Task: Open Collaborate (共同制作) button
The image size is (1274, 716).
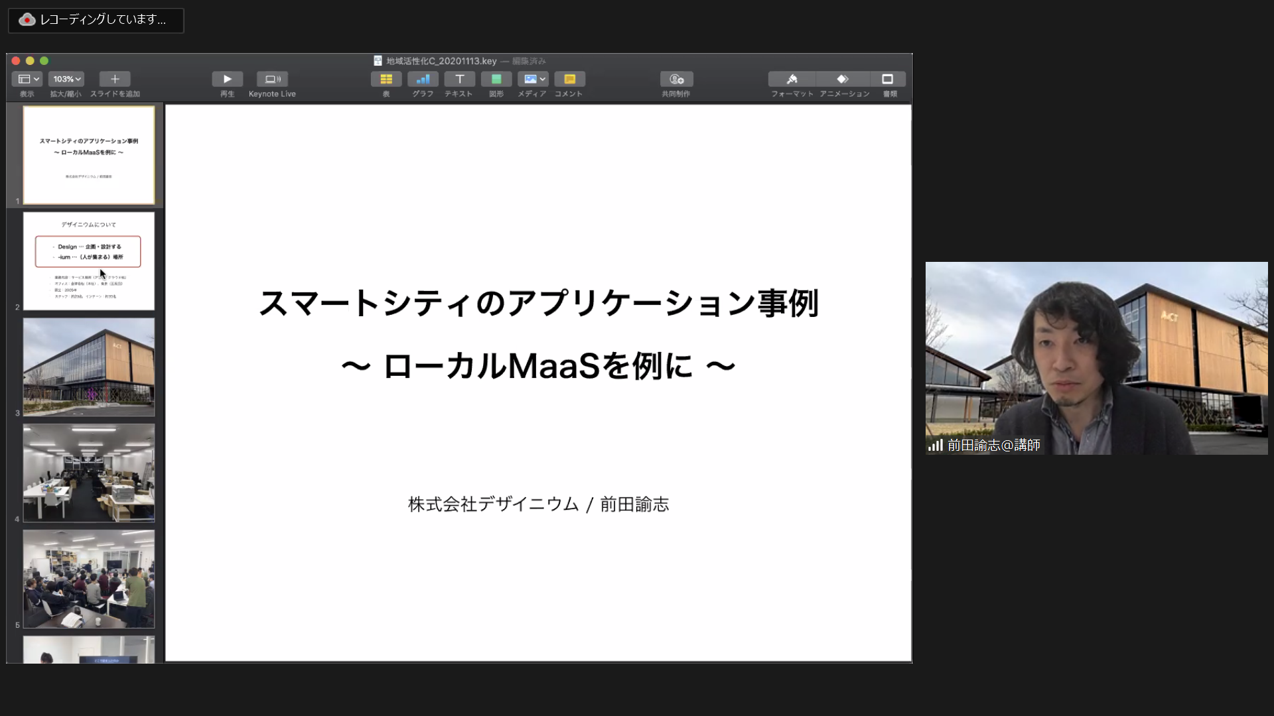Action: [x=676, y=79]
